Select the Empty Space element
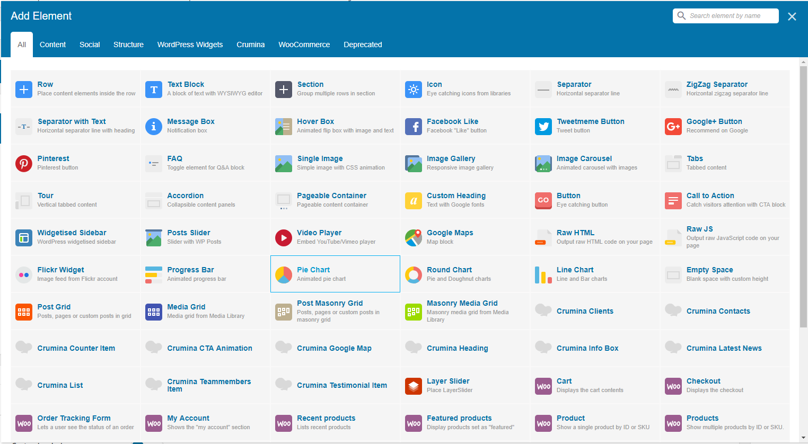Screen dimensions: 808x444 click(x=725, y=274)
